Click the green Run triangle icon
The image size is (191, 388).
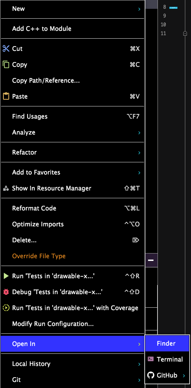coord(6,276)
